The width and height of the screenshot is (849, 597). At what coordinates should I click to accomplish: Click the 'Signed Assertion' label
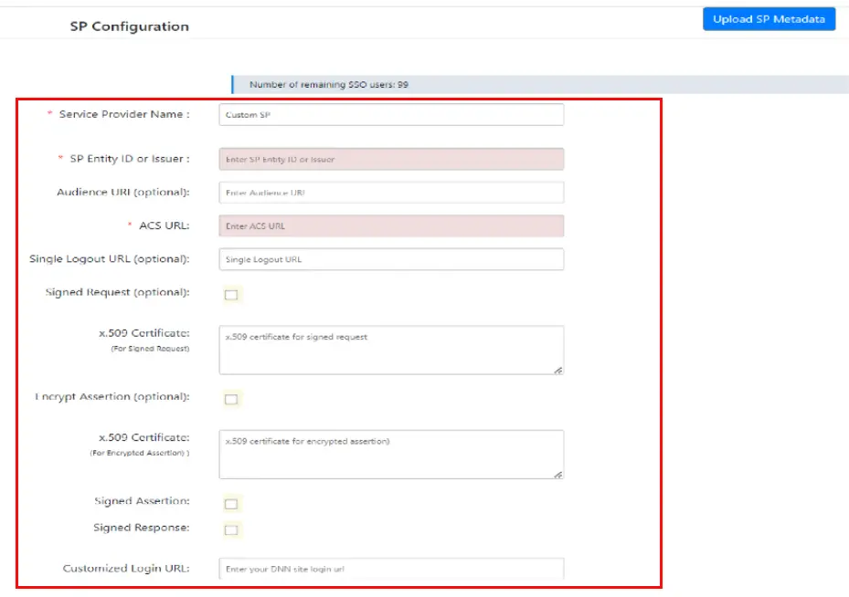click(x=142, y=501)
